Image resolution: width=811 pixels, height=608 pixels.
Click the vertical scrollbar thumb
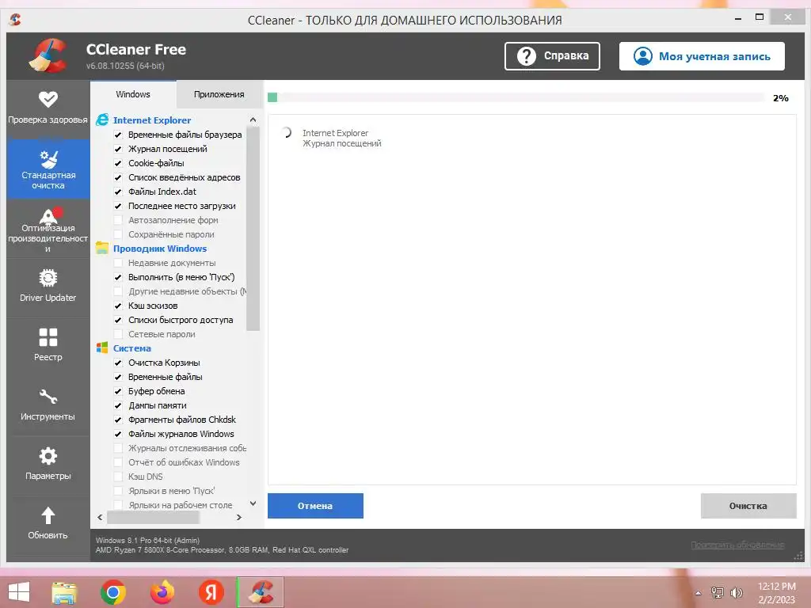tap(253, 228)
